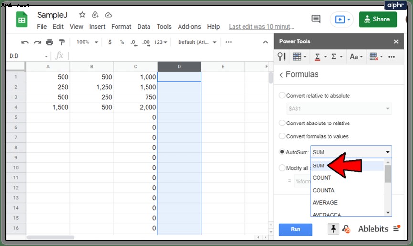
Task: Select Convert absolute to relative option
Action: (x=315, y=123)
